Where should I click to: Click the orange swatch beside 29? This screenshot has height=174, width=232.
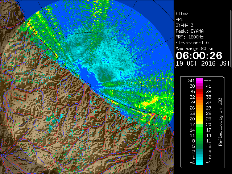point(199,102)
